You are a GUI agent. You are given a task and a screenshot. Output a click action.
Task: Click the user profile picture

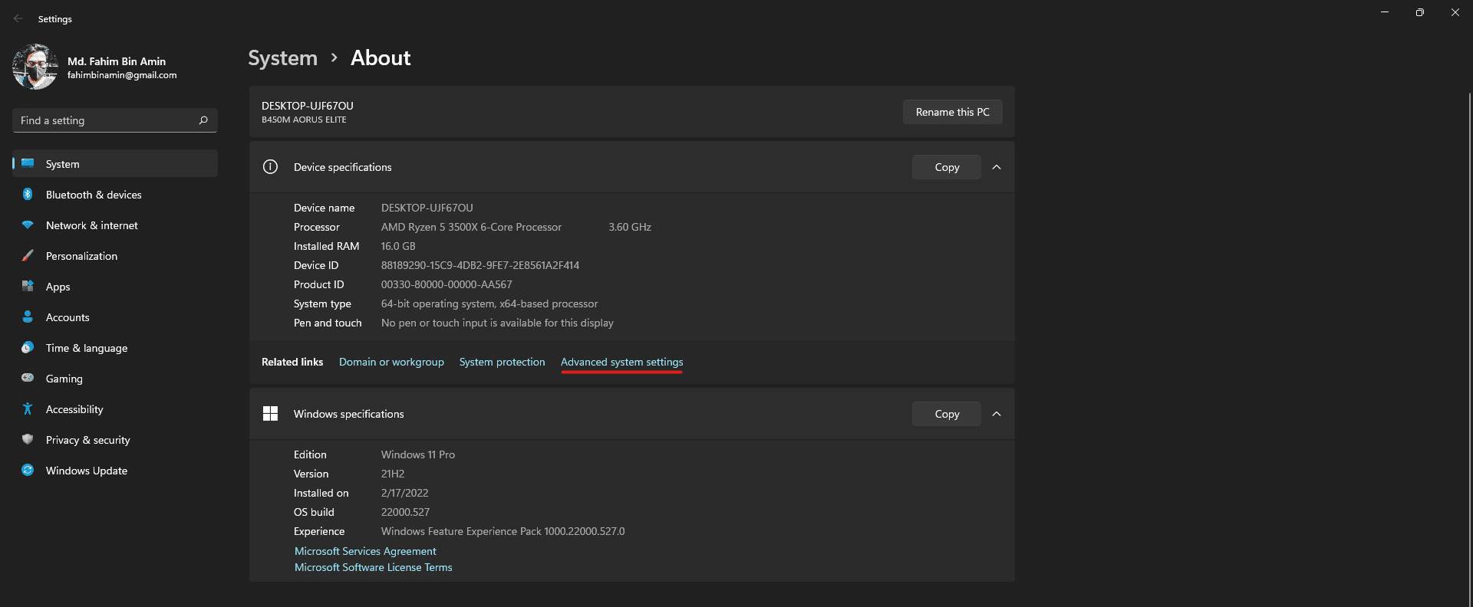(35, 67)
